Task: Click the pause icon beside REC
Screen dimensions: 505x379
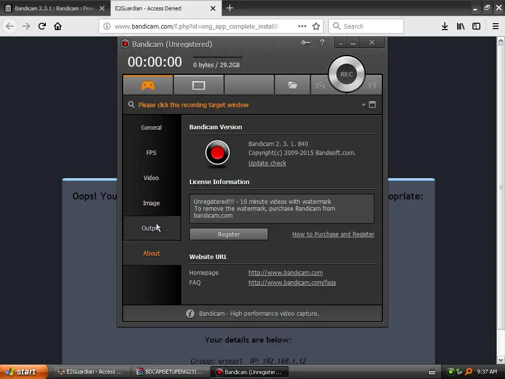Action: pyautogui.click(x=372, y=85)
